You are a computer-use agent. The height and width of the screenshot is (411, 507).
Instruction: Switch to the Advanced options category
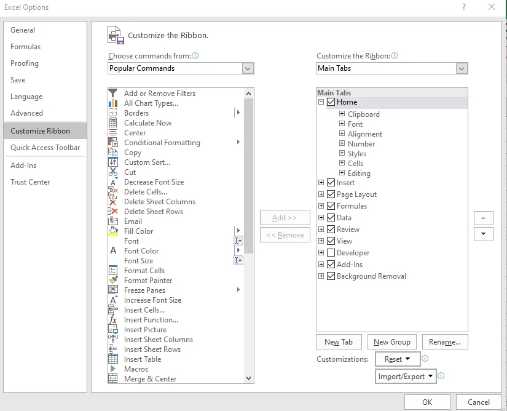pos(26,113)
